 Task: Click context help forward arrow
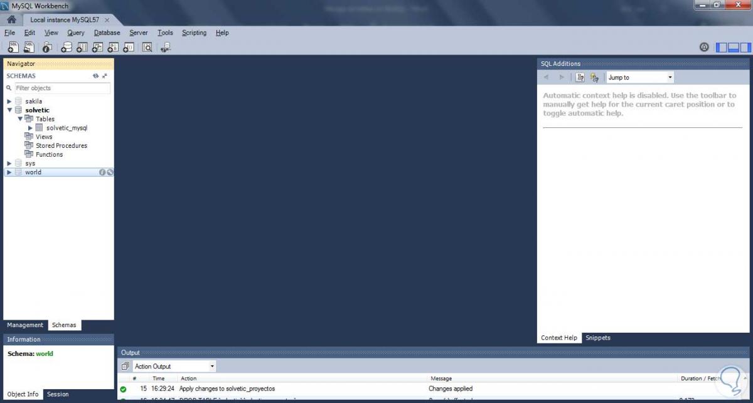561,77
